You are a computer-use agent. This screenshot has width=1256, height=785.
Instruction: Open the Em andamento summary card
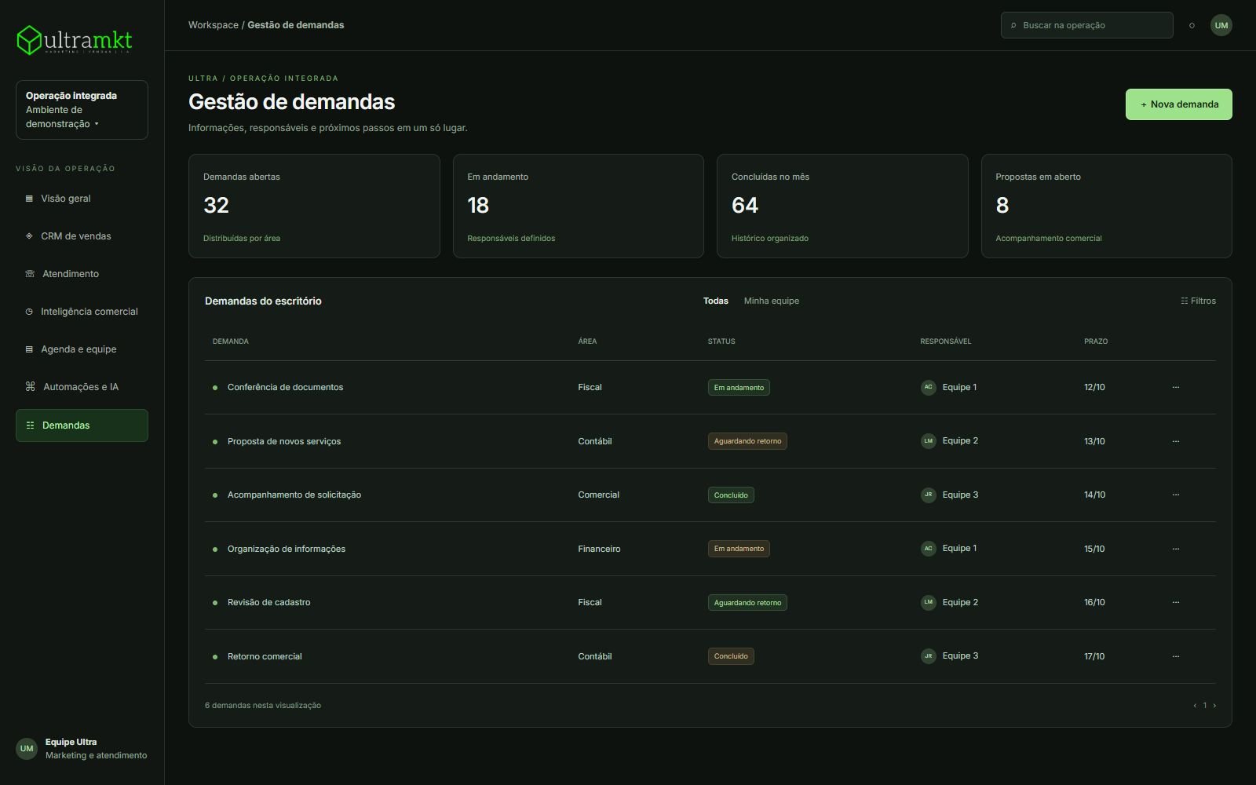click(579, 206)
